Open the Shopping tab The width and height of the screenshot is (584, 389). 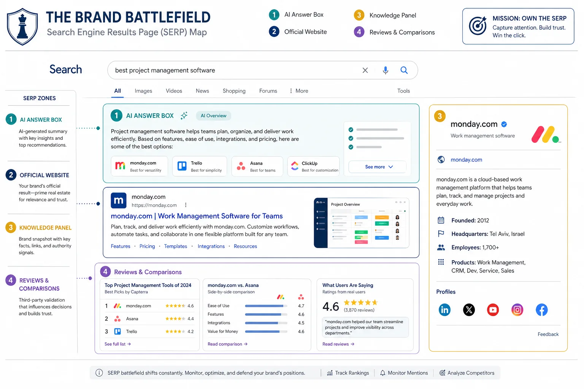pos(234,91)
